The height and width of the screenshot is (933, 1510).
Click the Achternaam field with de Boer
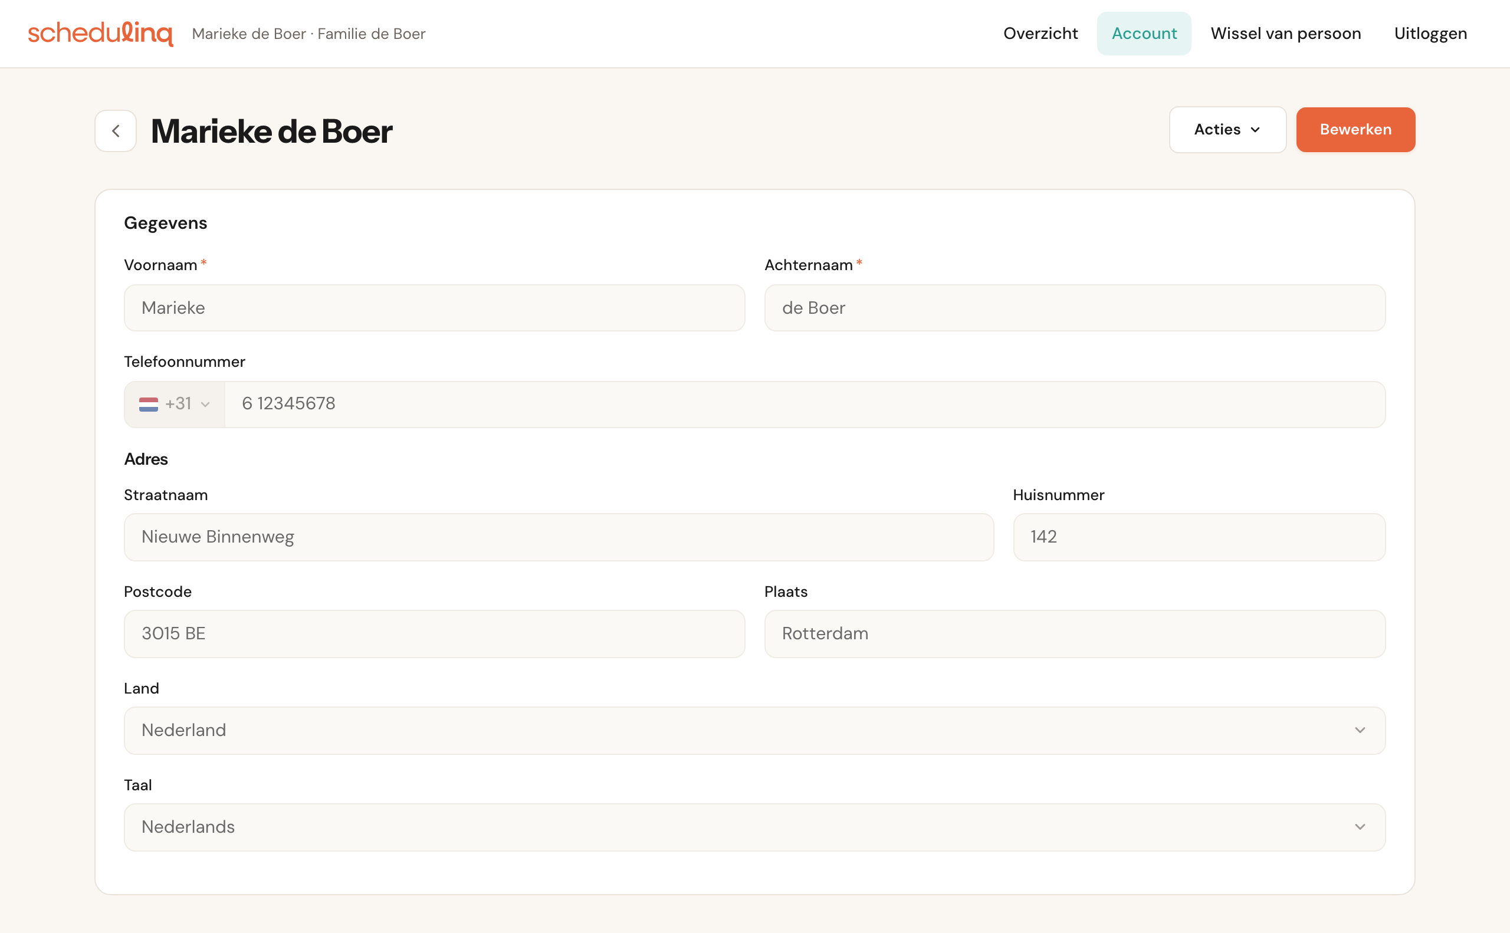coord(1075,308)
